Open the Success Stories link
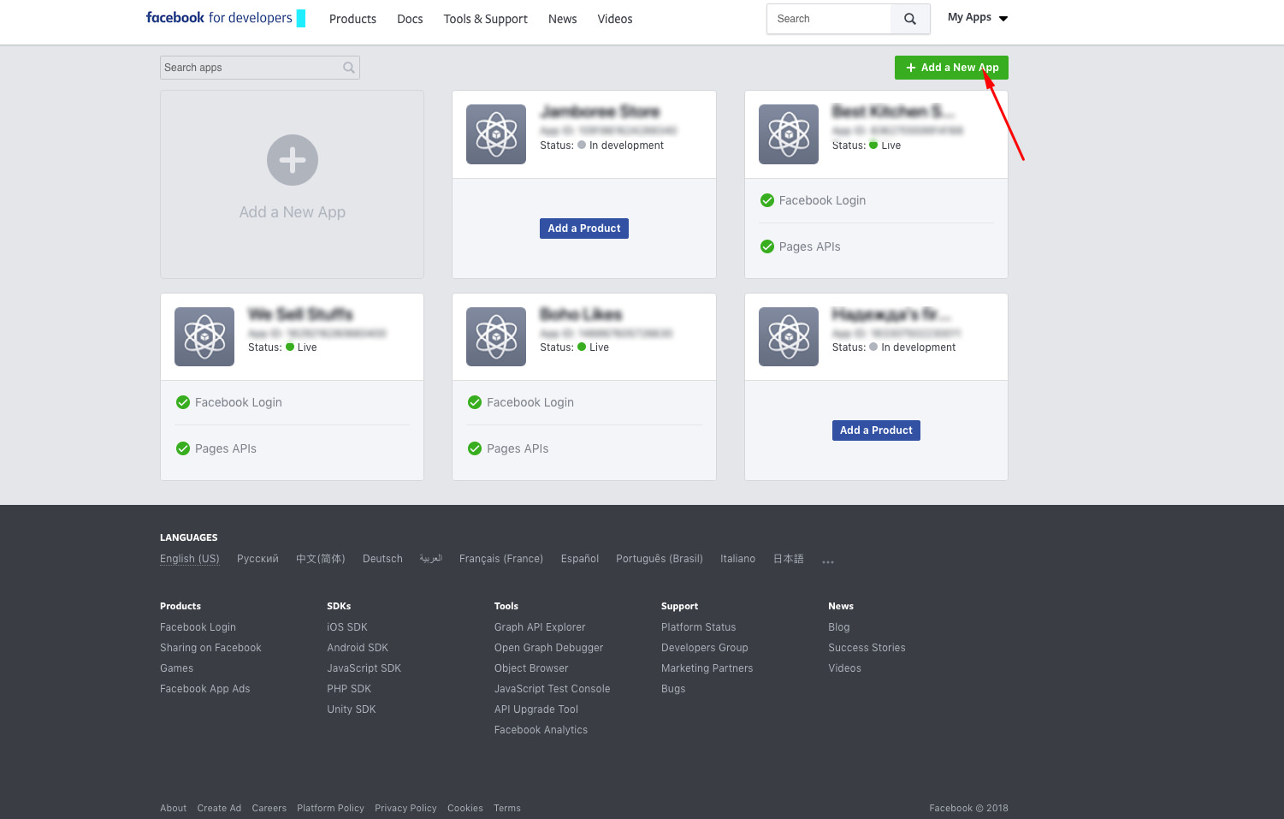Image resolution: width=1284 pixels, height=819 pixels. 867,648
